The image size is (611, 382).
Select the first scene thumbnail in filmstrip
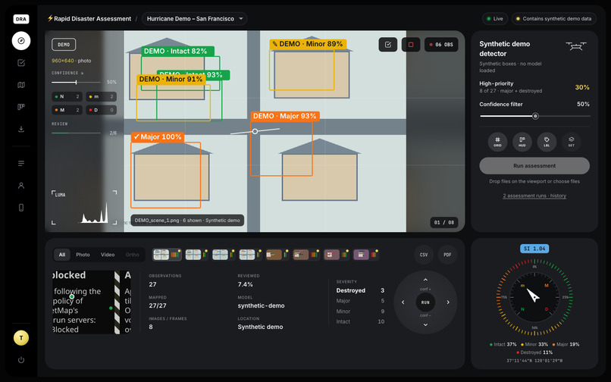coord(166,255)
